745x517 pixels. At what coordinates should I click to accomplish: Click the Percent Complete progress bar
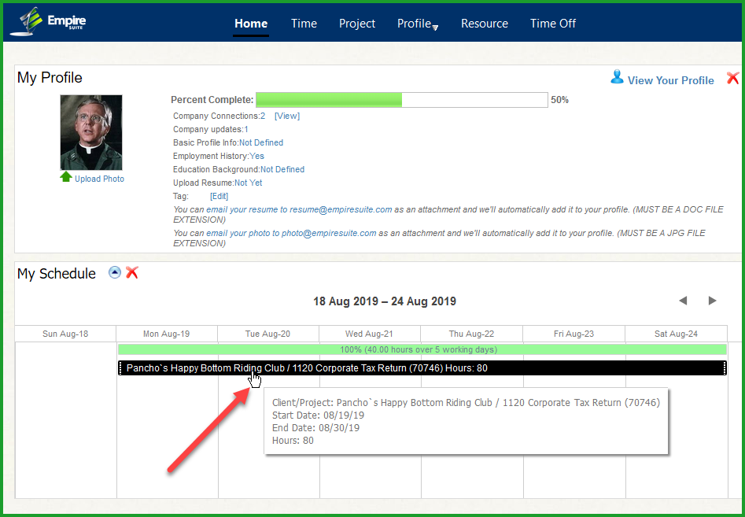[401, 100]
